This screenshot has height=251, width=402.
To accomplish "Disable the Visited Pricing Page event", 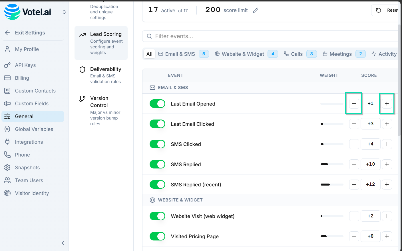I will point(157,236).
